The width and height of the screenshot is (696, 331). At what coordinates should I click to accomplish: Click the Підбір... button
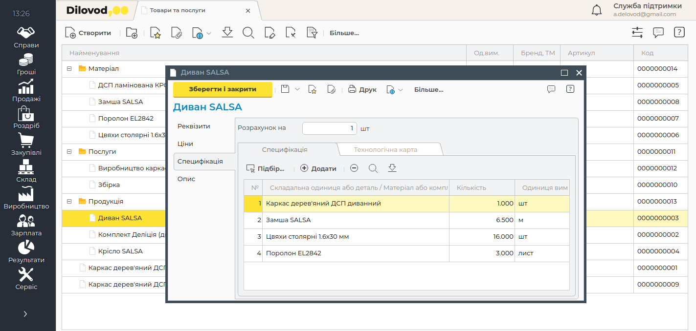tap(265, 168)
